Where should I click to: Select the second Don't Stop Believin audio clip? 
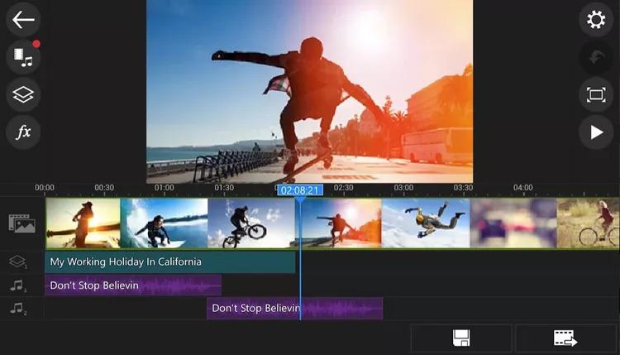pyautogui.click(x=294, y=309)
